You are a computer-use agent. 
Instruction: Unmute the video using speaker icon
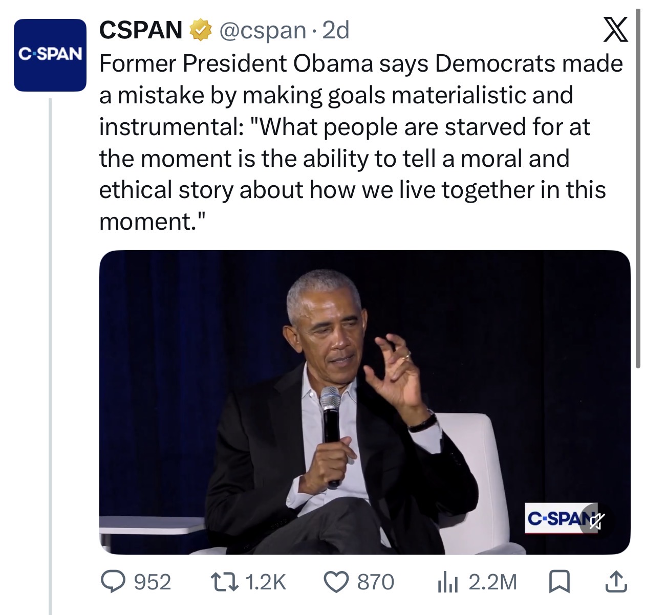coord(596,521)
